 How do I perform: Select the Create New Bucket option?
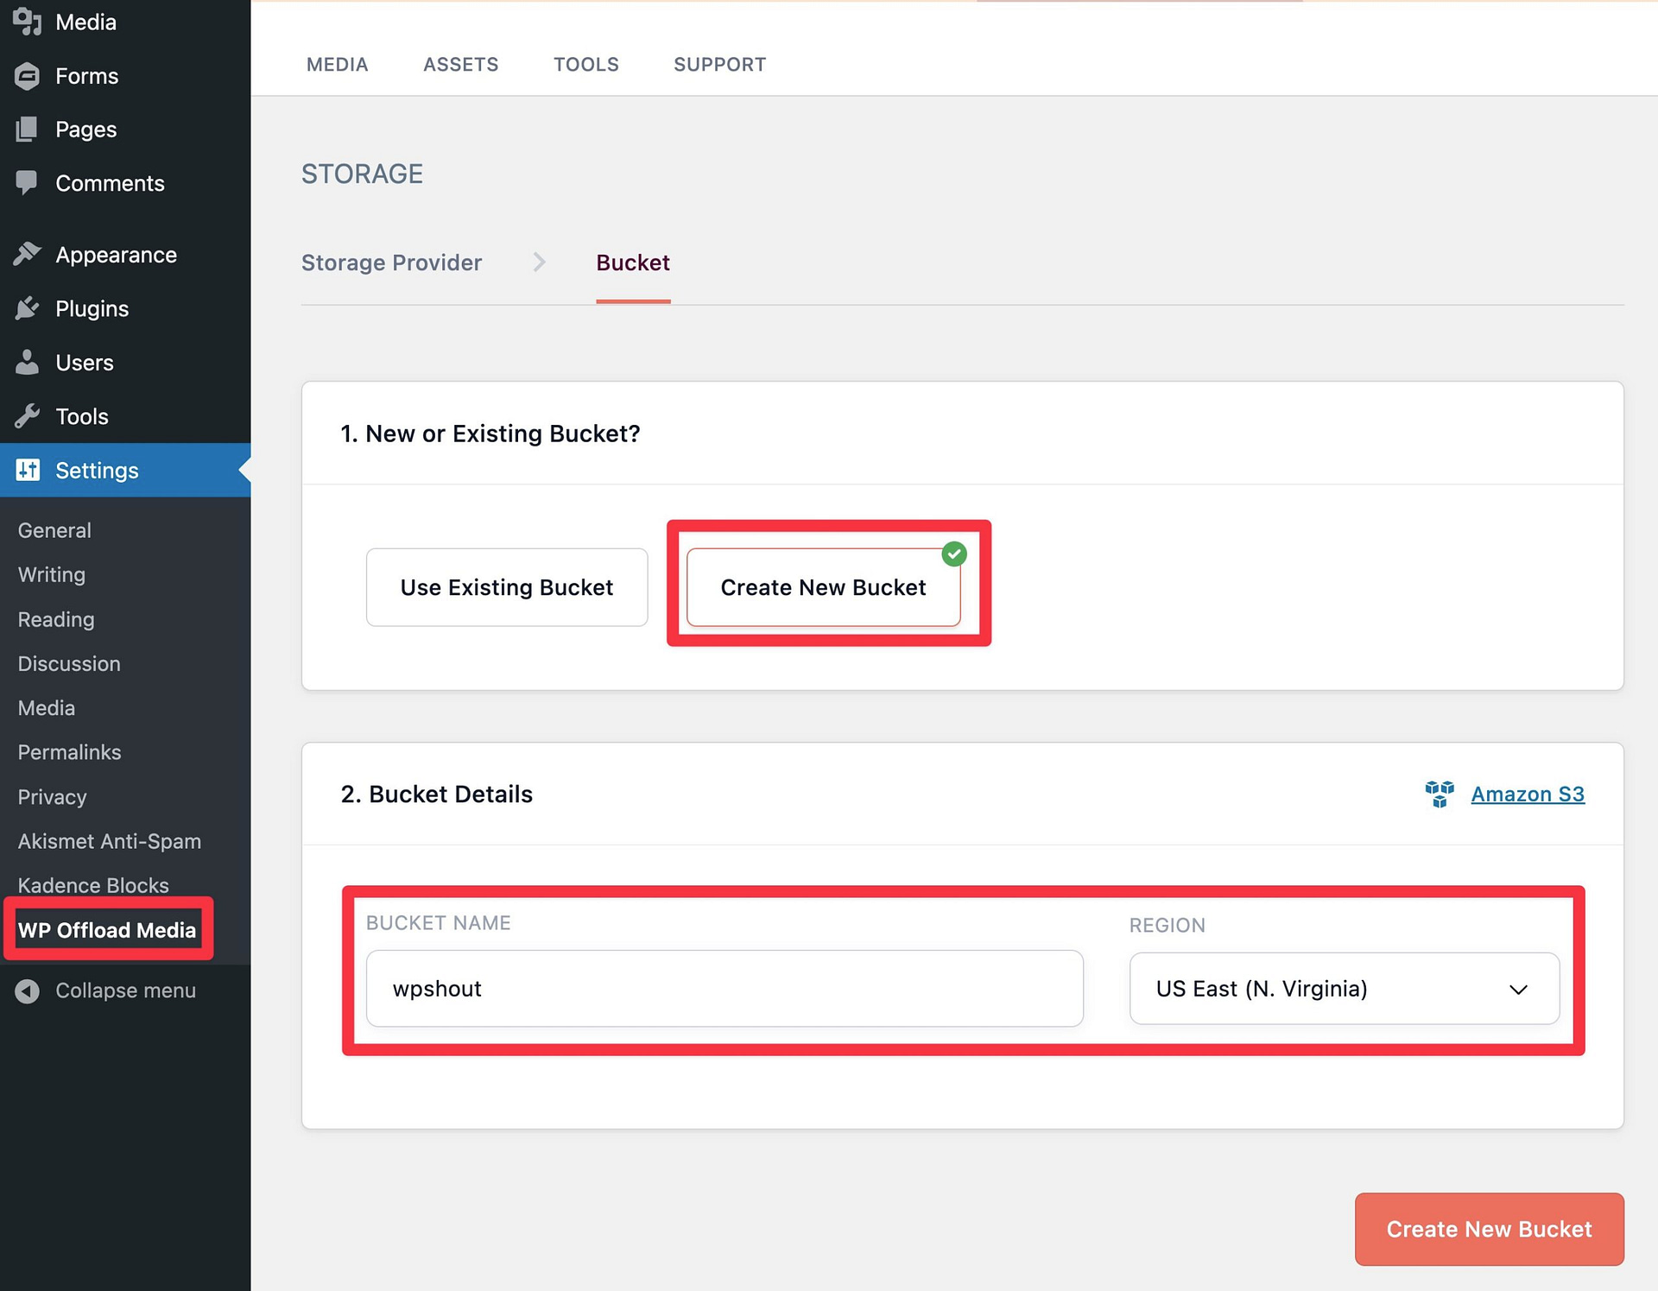click(x=822, y=587)
